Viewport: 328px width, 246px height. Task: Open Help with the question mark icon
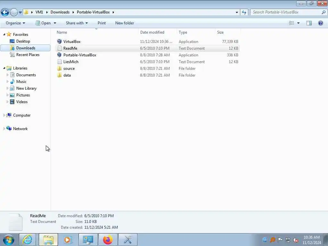320,23
